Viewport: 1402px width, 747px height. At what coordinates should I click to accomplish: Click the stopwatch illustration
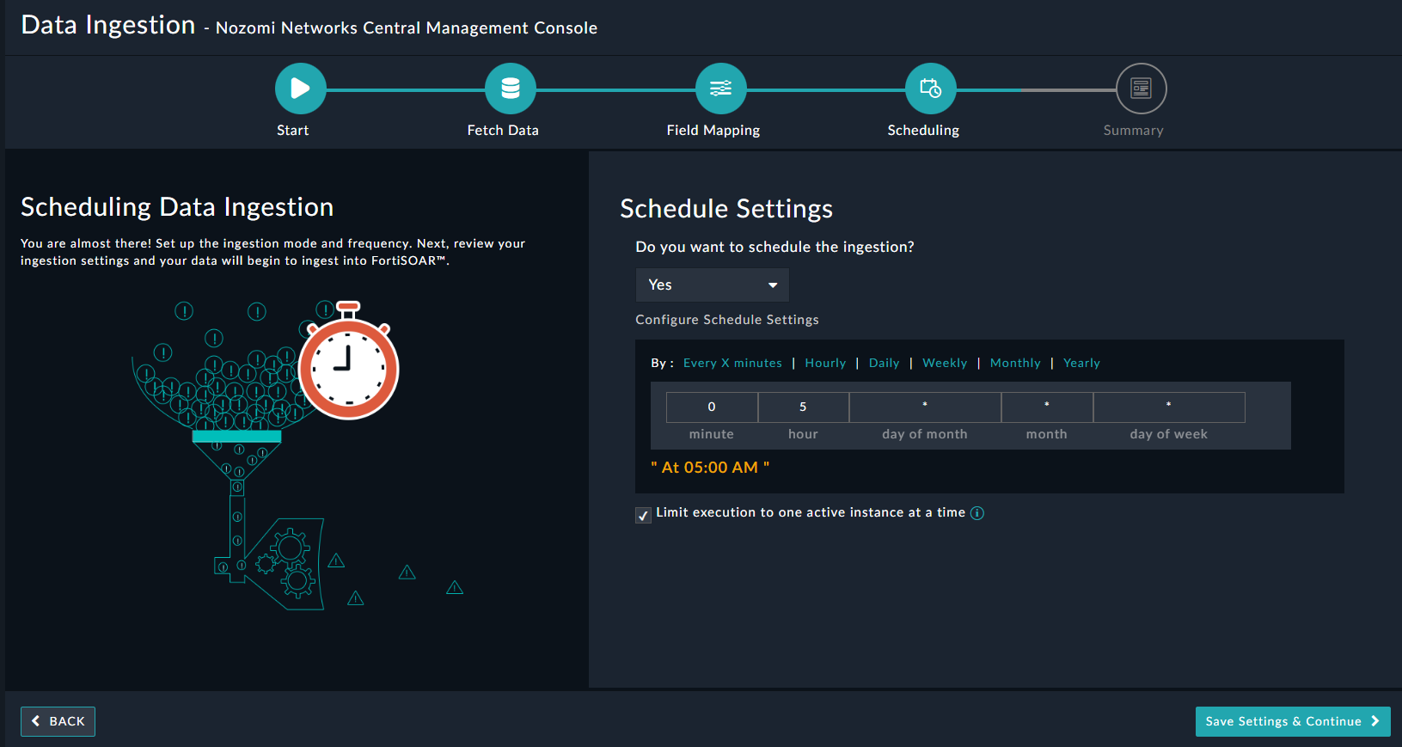pyautogui.click(x=348, y=367)
